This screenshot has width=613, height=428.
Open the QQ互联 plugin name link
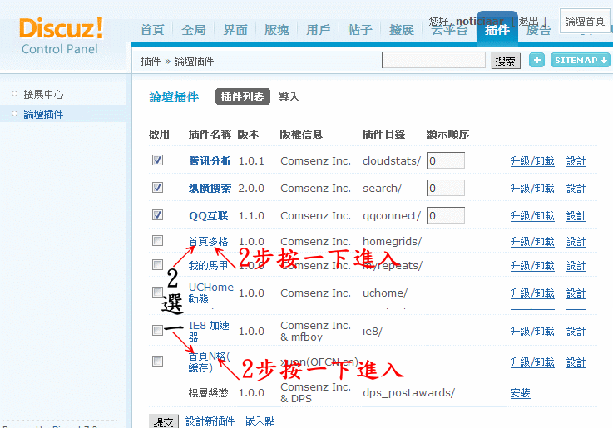click(x=209, y=215)
